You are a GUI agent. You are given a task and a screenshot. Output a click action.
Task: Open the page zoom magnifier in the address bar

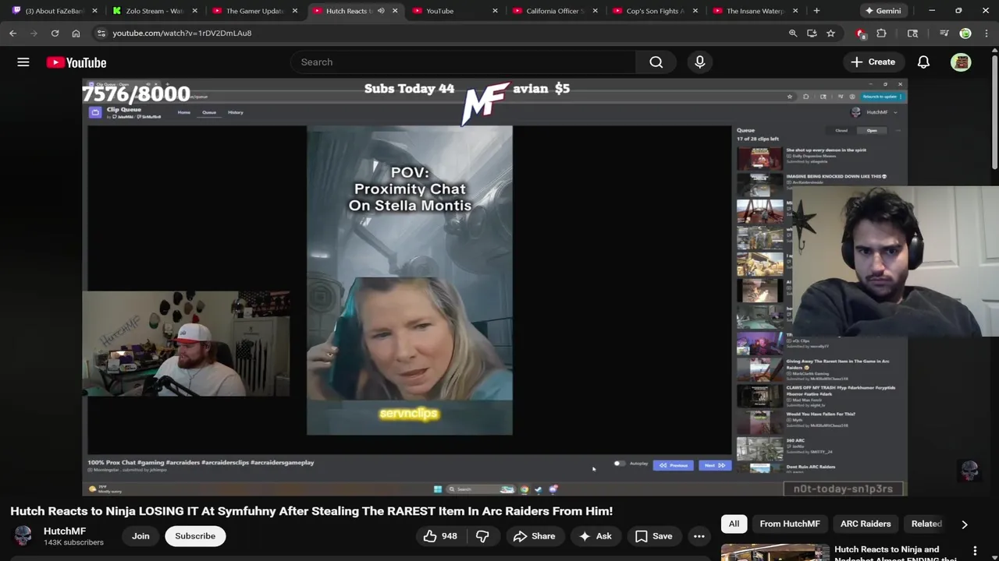793,33
